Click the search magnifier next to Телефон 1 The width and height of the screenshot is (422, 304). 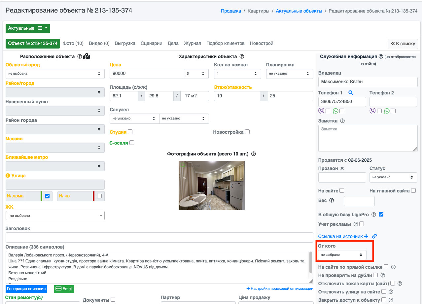click(351, 93)
